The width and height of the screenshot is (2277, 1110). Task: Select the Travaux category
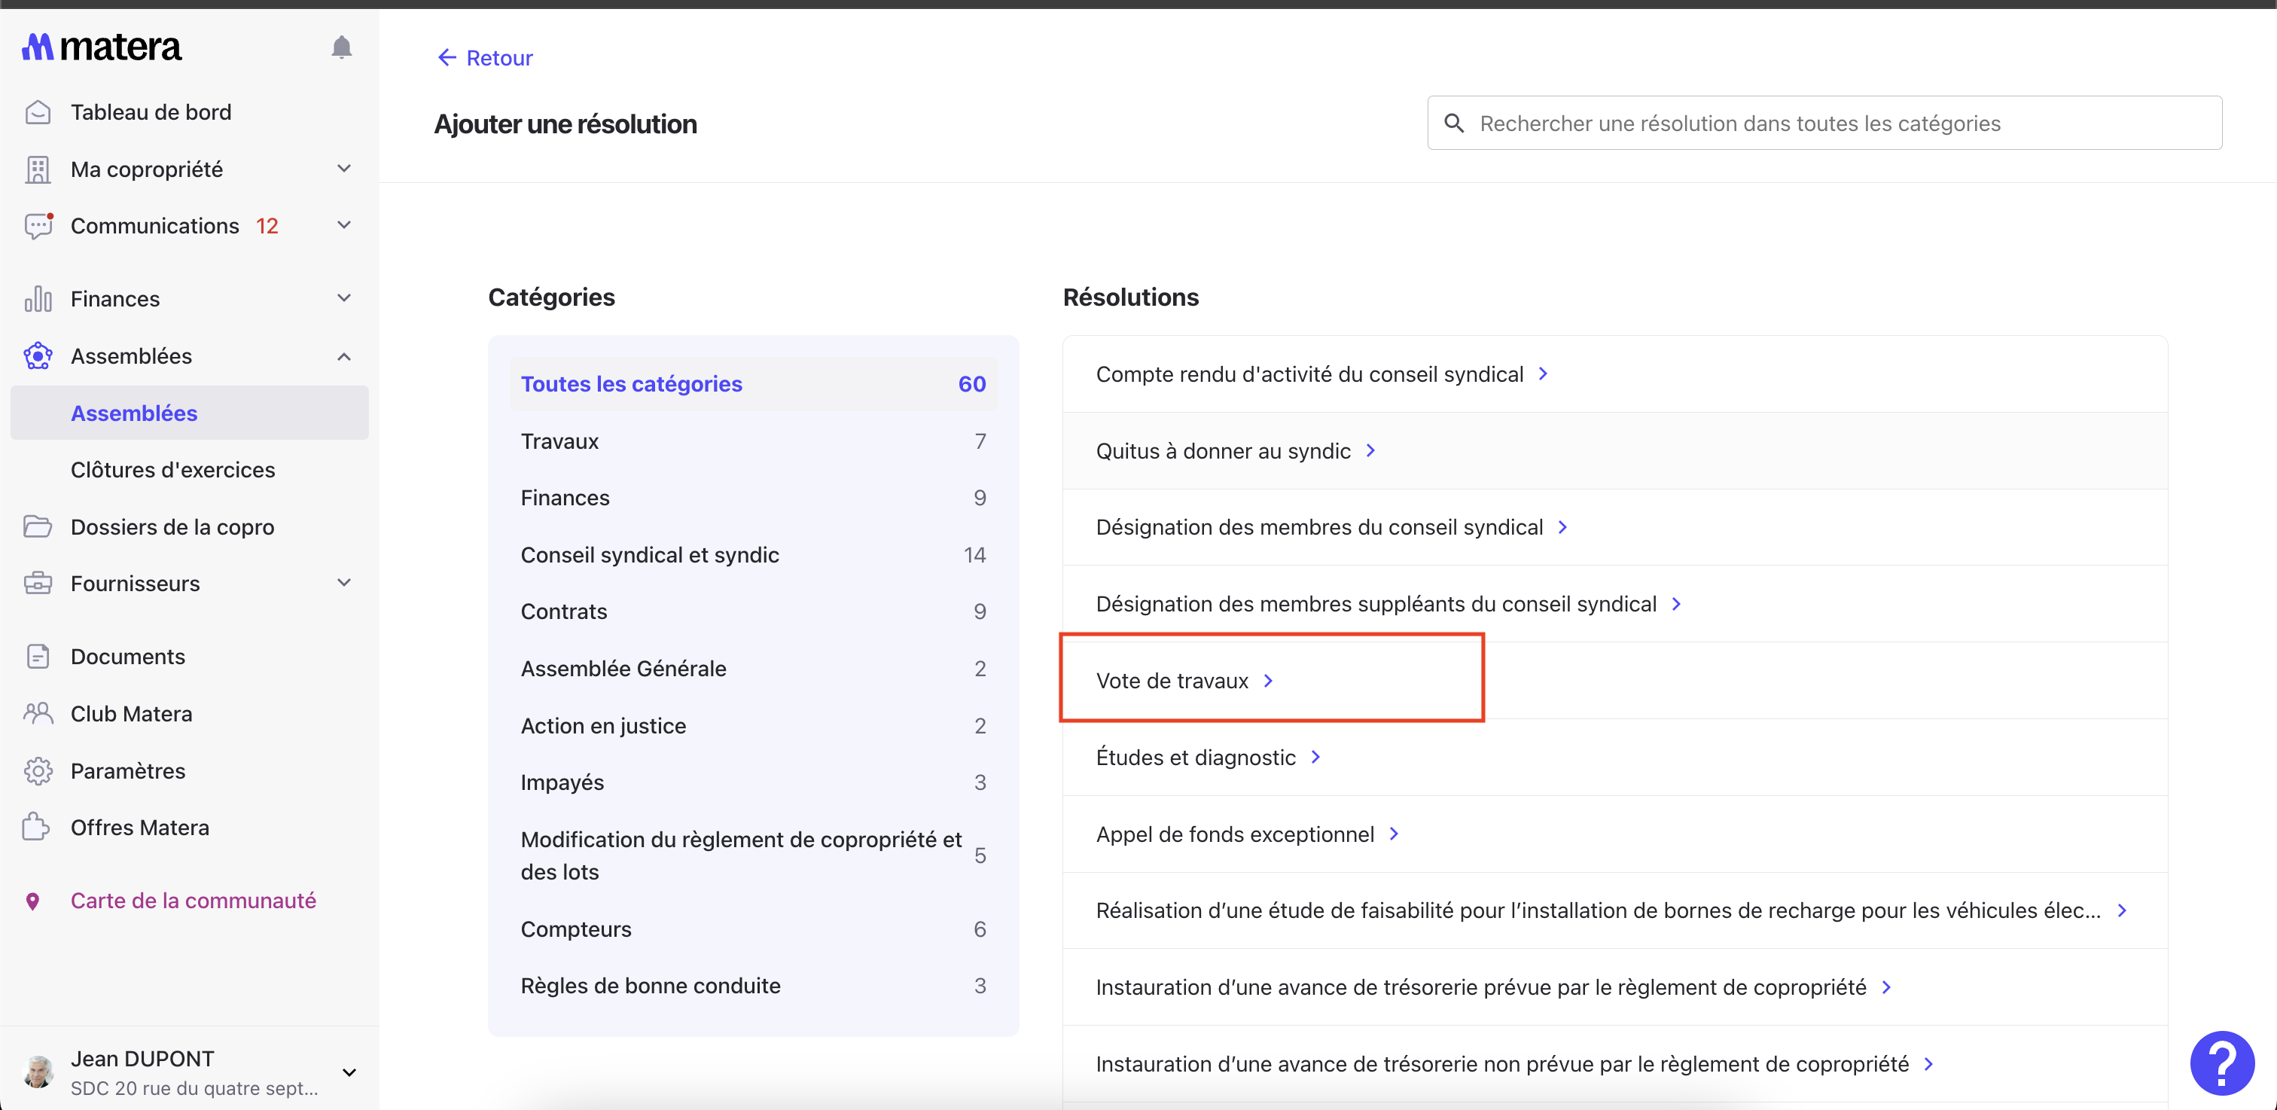coord(559,441)
